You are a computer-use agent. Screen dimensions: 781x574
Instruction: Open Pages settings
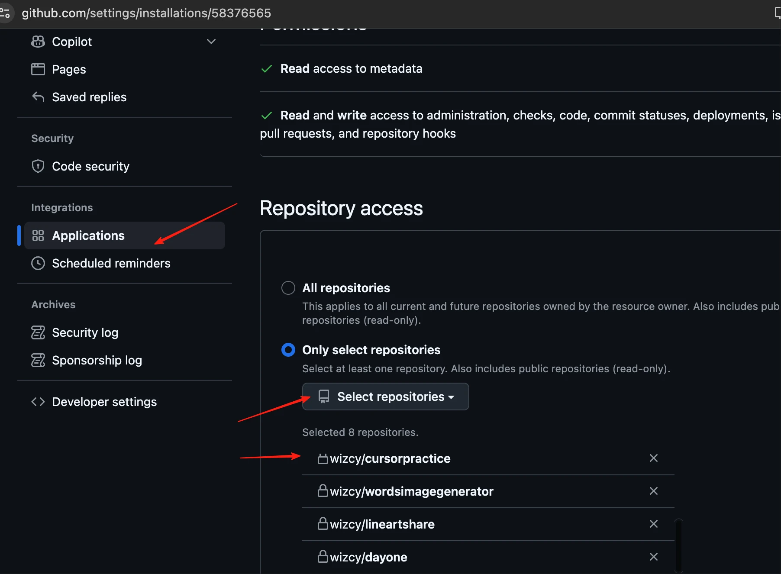[x=69, y=69]
